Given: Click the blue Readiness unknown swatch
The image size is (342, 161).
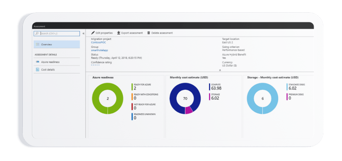Looking at the screenshot, I should pyautogui.click(x=132, y=117).
